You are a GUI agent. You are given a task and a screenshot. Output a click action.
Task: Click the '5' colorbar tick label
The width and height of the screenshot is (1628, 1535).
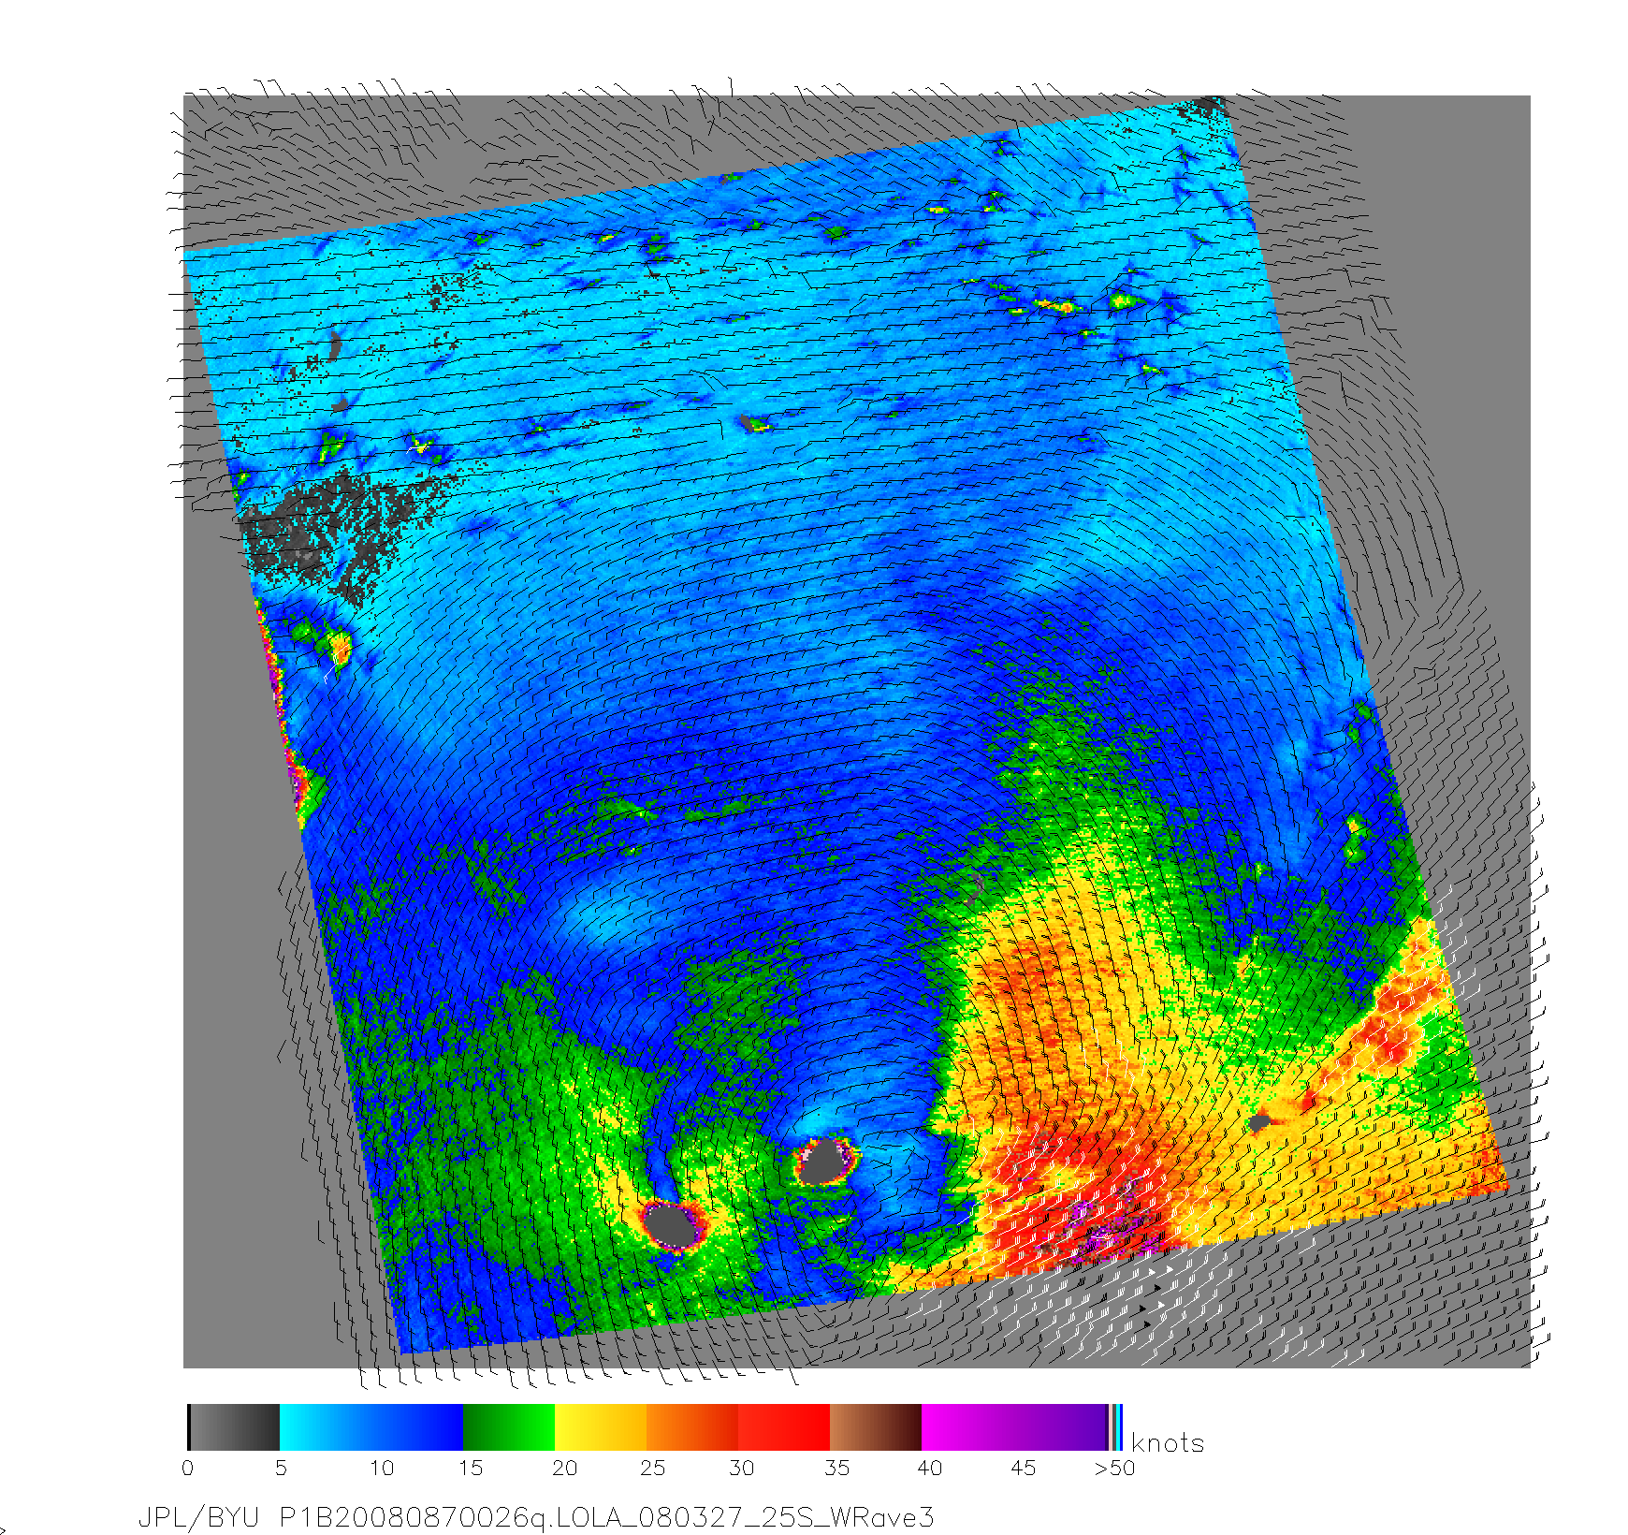pyautogui.click(x=281, y=1468)
